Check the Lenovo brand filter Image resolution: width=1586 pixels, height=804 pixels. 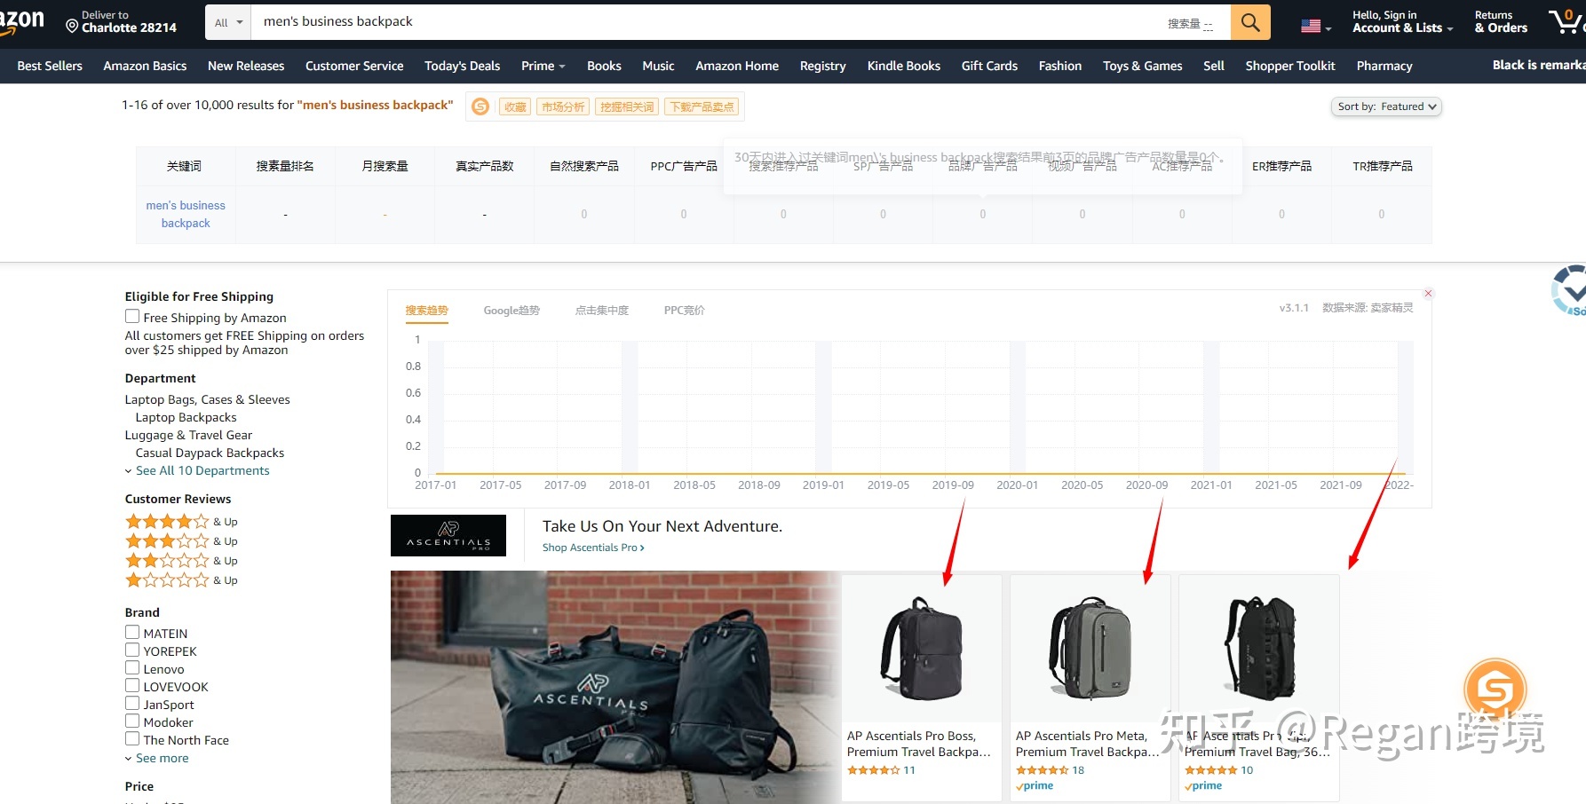click(x=132, y=667)
